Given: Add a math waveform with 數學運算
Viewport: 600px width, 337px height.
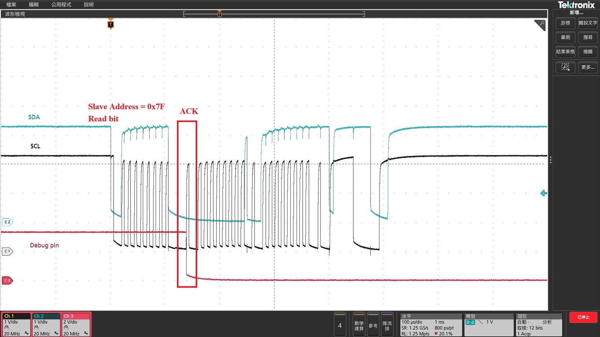Looking at the screenshot, I should 359,325.
